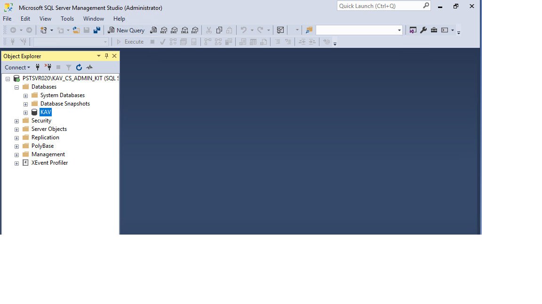Click the Quick Launch search magnifier

click(x=426, y=6)
